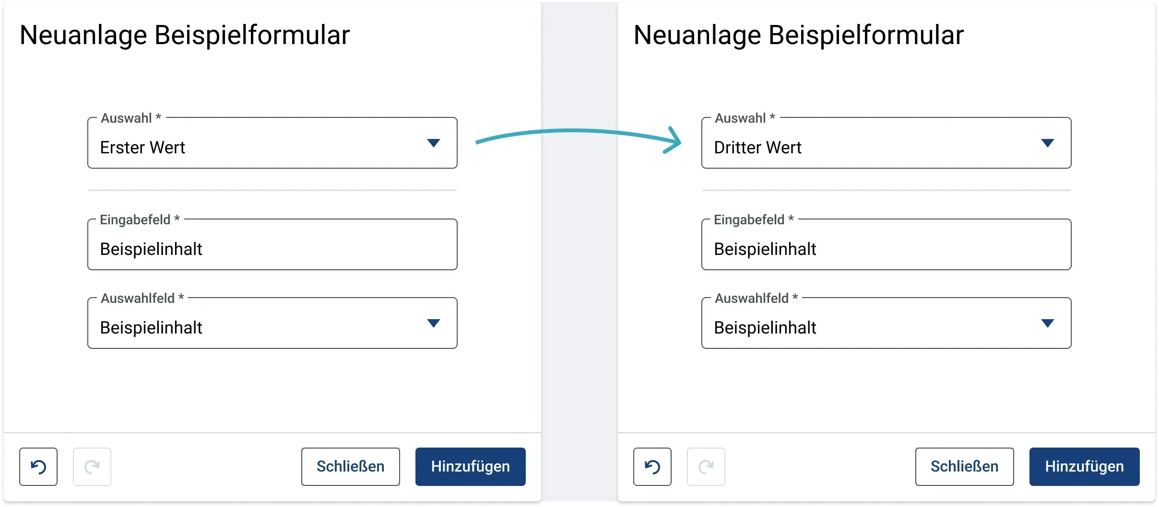This screenshot has height=507, width=1159.
Task: Focus the left Eingabefeld text input
Action: (x=272, y=245)
